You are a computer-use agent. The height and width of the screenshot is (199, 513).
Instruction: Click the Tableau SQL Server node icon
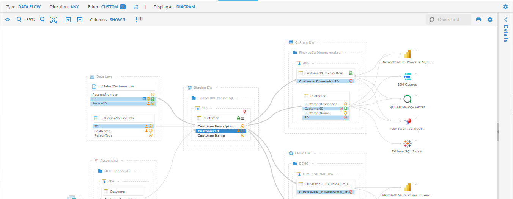tap(407, 144)
